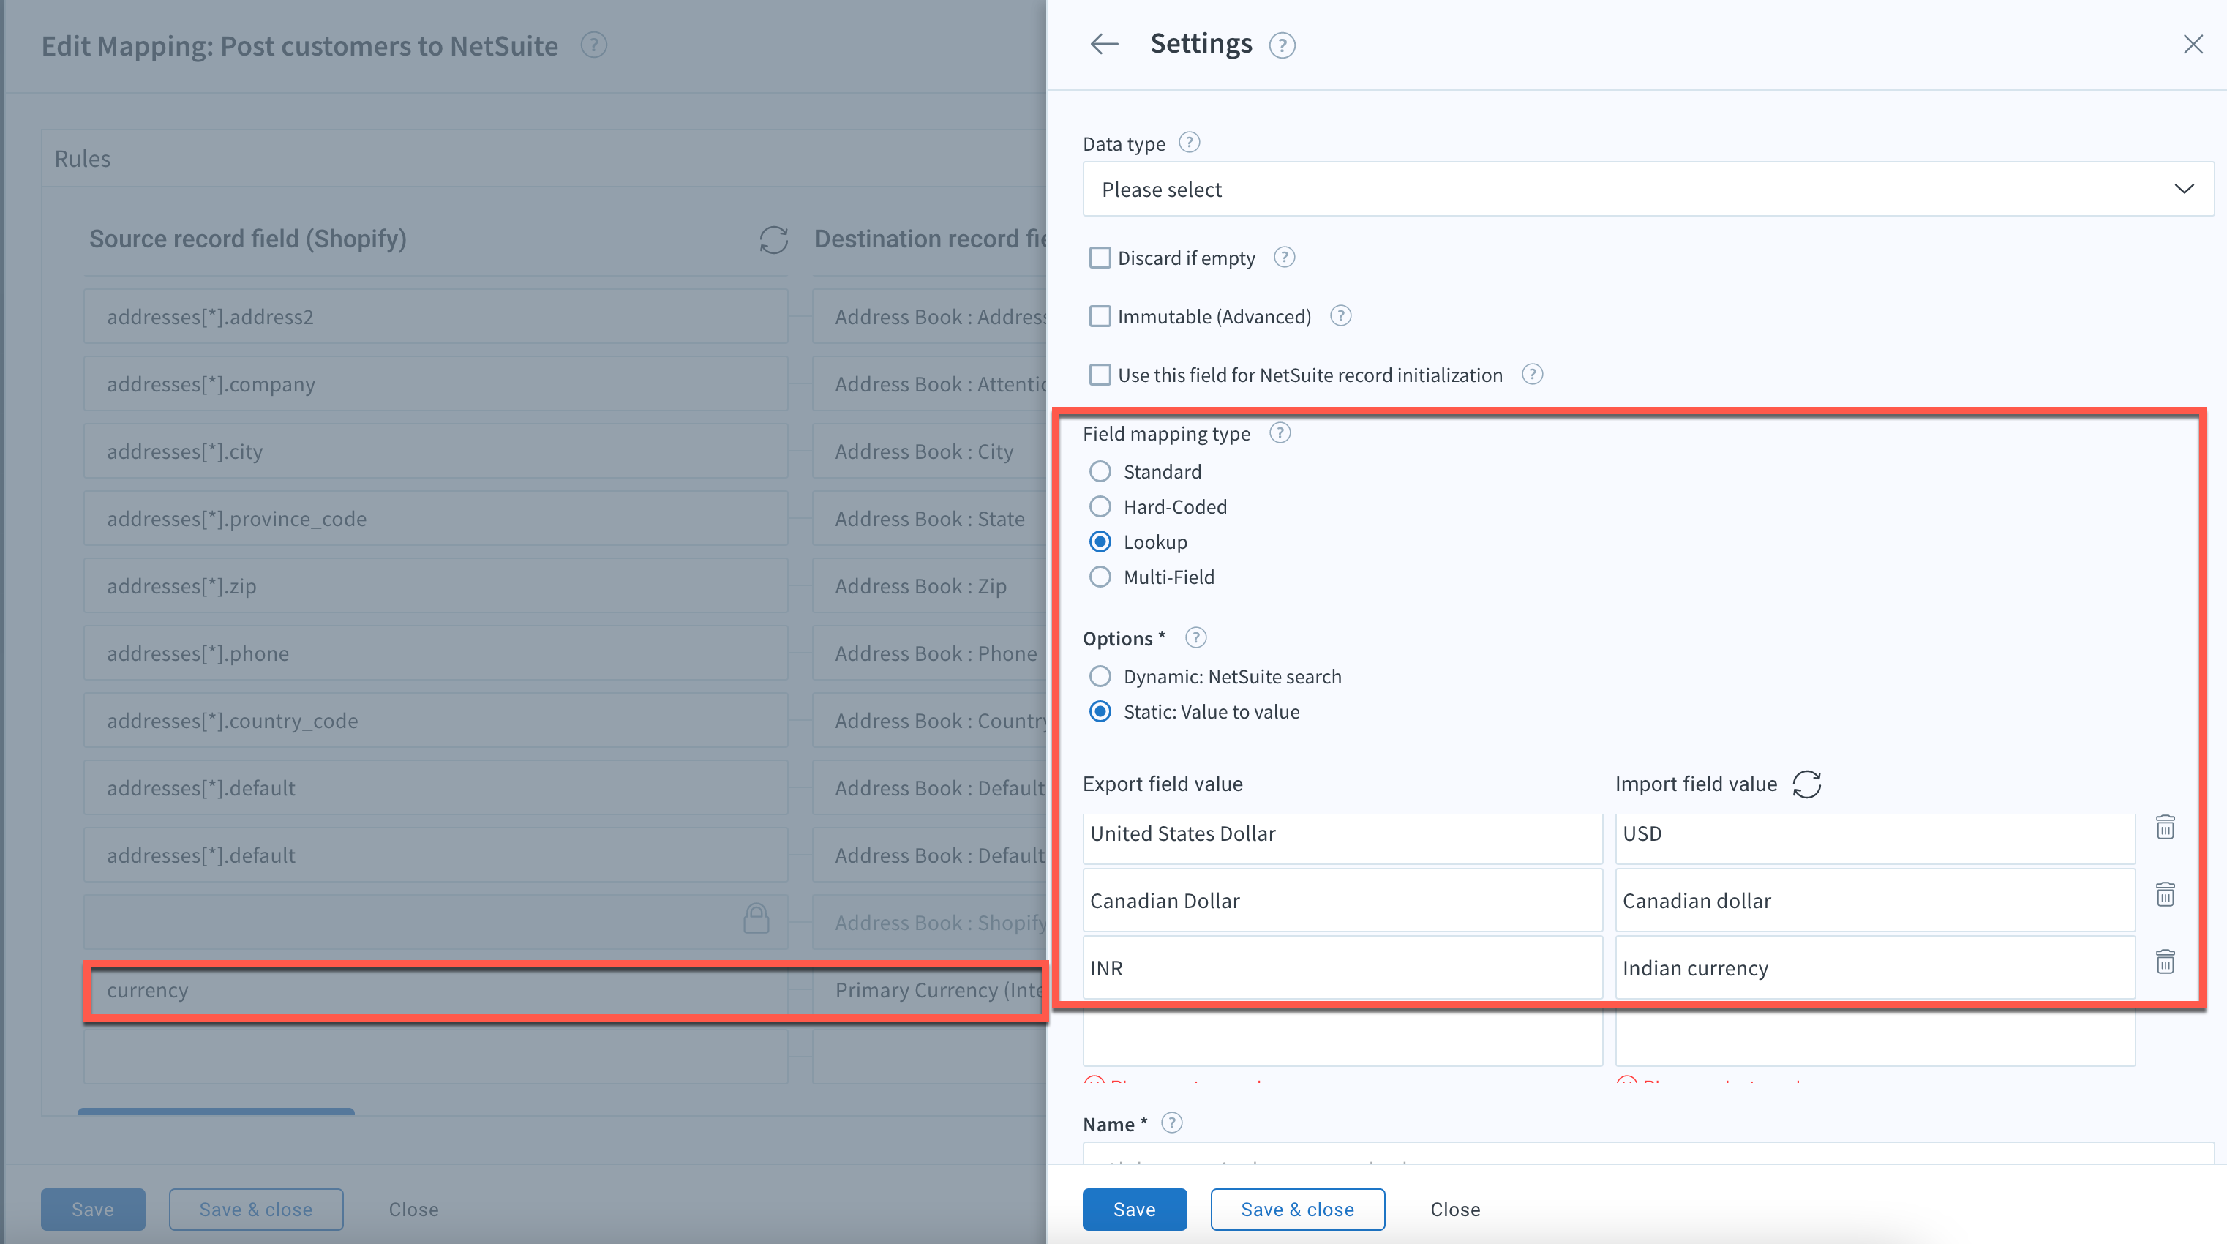Click Save & close in Edit Mapping window
Viewport: 2227px width, 1244px height.
coord(256,1210)
